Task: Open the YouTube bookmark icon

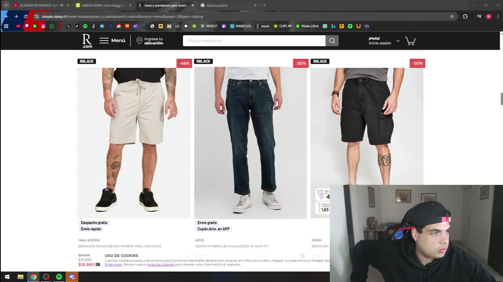Action: coord(18,26)
